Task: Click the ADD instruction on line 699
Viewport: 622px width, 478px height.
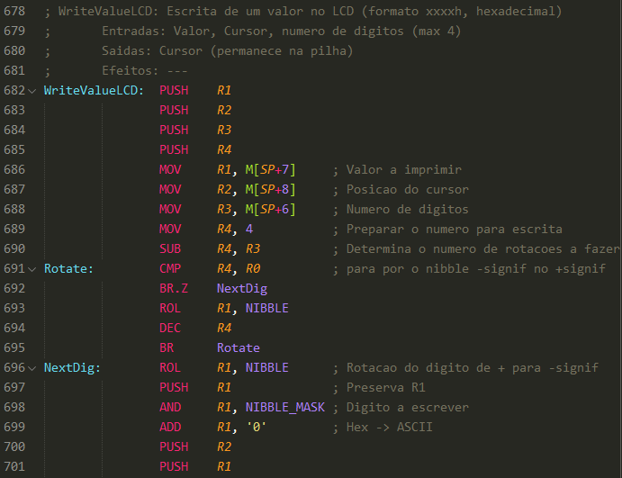Action: tap(170, 428)
